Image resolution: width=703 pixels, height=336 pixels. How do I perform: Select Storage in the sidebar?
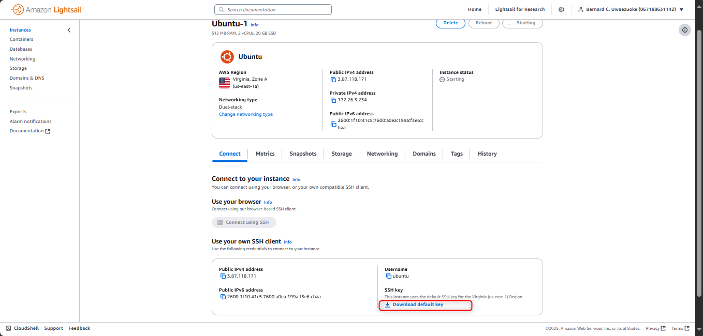pyautogui.click(x=18, y=68)
